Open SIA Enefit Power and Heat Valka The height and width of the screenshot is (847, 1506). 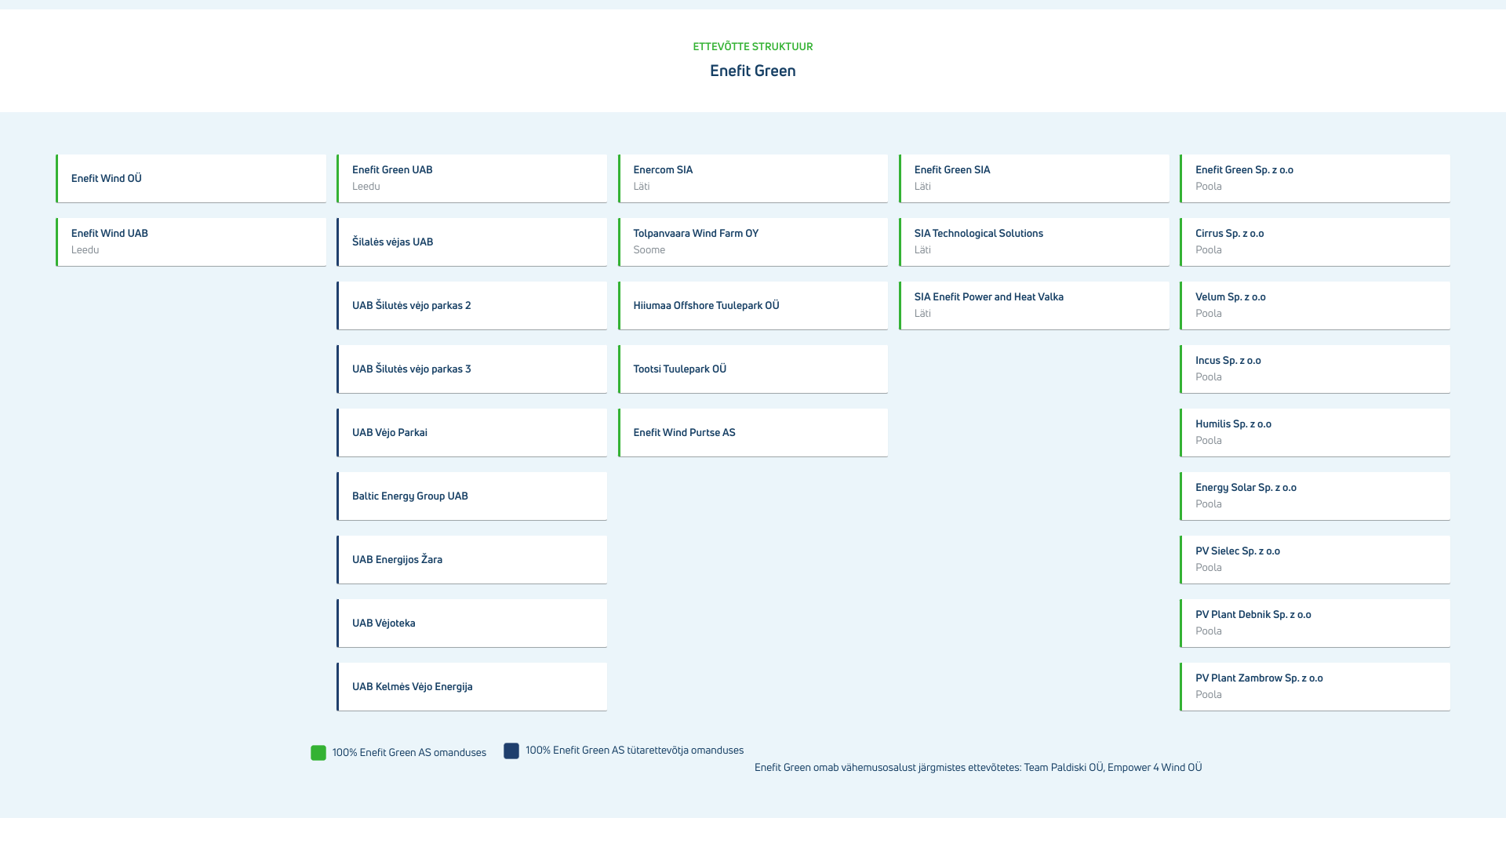pyautogui.click(x=1034, y=306)
